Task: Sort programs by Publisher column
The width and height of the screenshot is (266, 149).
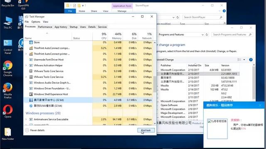Action: pos(173,65)
